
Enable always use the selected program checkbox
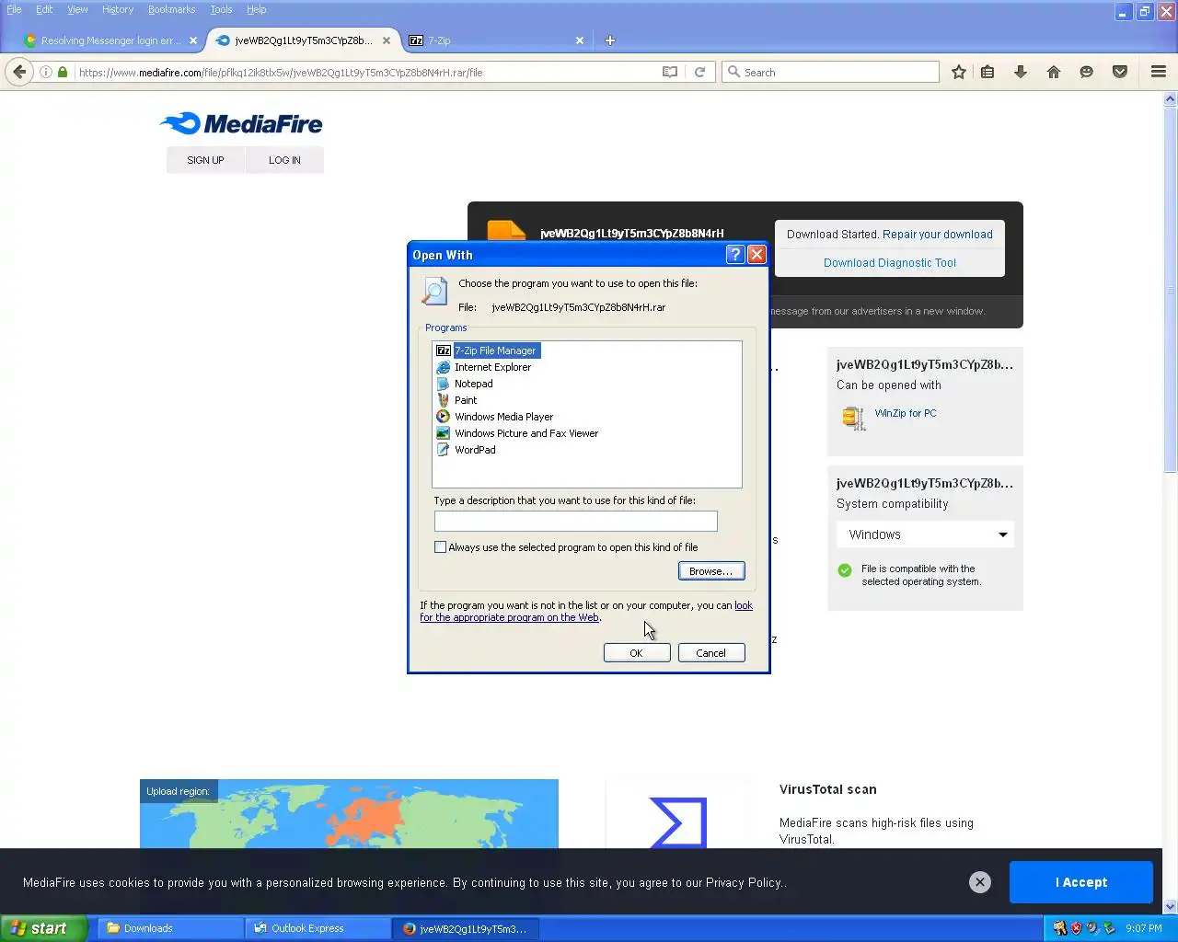440,547
